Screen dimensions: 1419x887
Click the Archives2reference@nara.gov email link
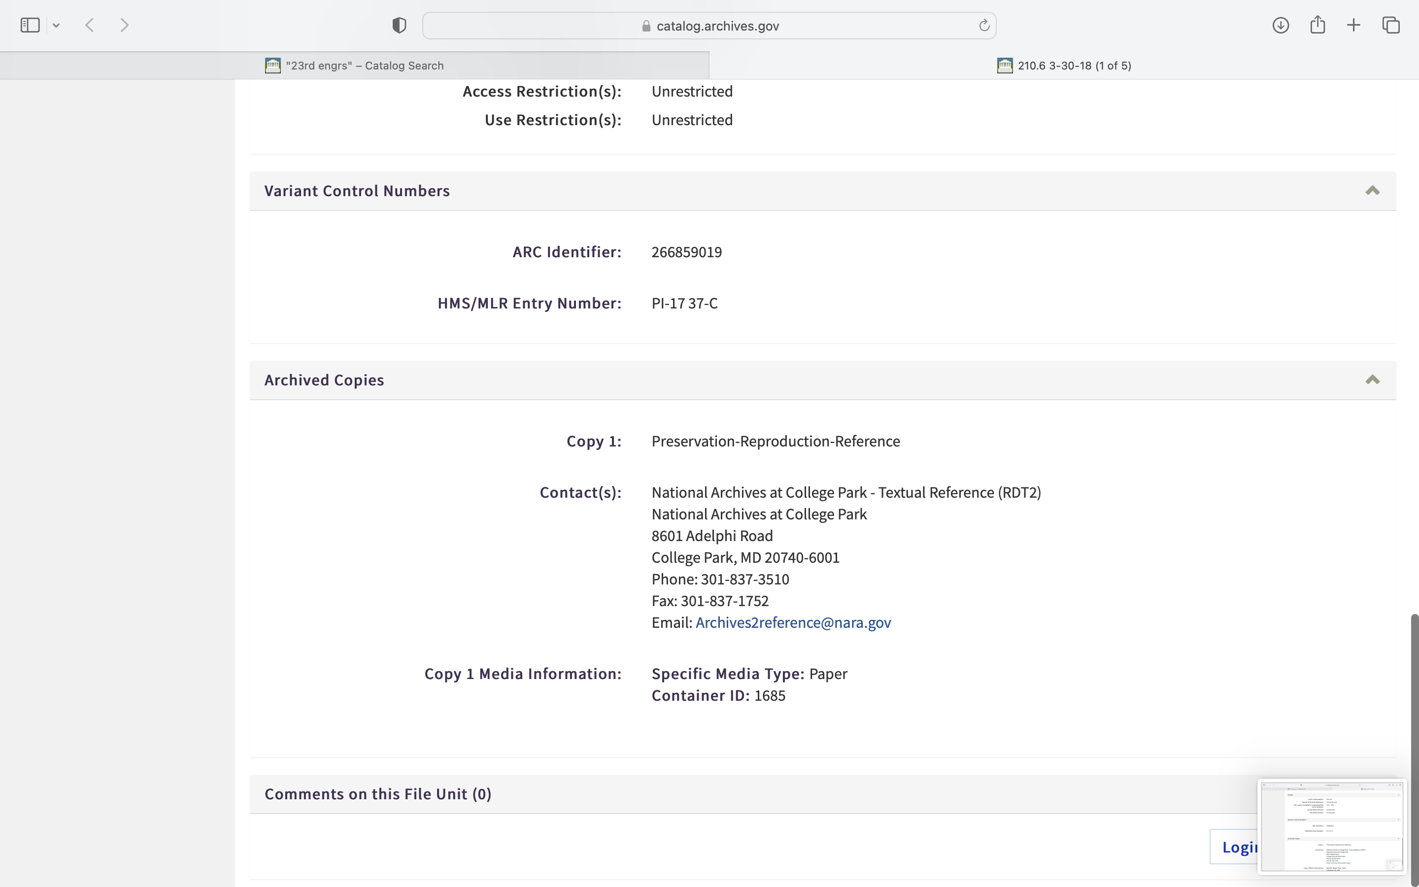793,622
